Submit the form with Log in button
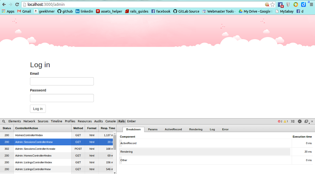 38,109
